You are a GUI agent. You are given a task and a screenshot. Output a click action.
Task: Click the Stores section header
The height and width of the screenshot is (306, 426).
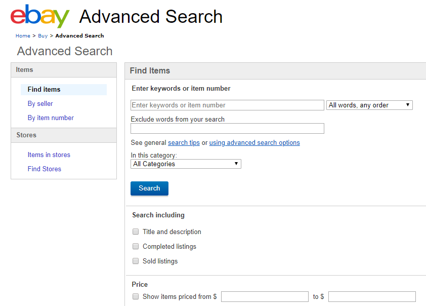click(64, 135)
